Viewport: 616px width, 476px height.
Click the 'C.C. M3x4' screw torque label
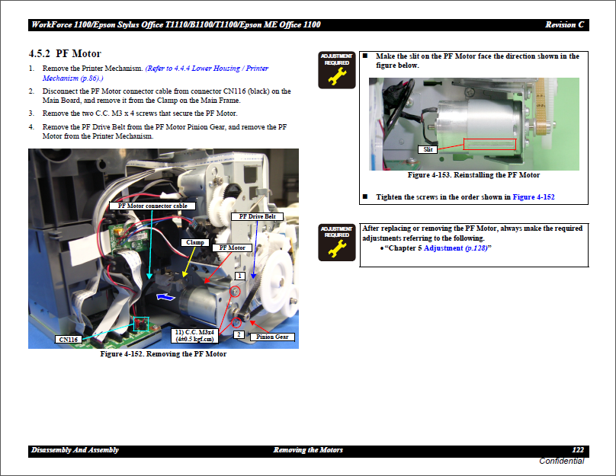point(194,335)
